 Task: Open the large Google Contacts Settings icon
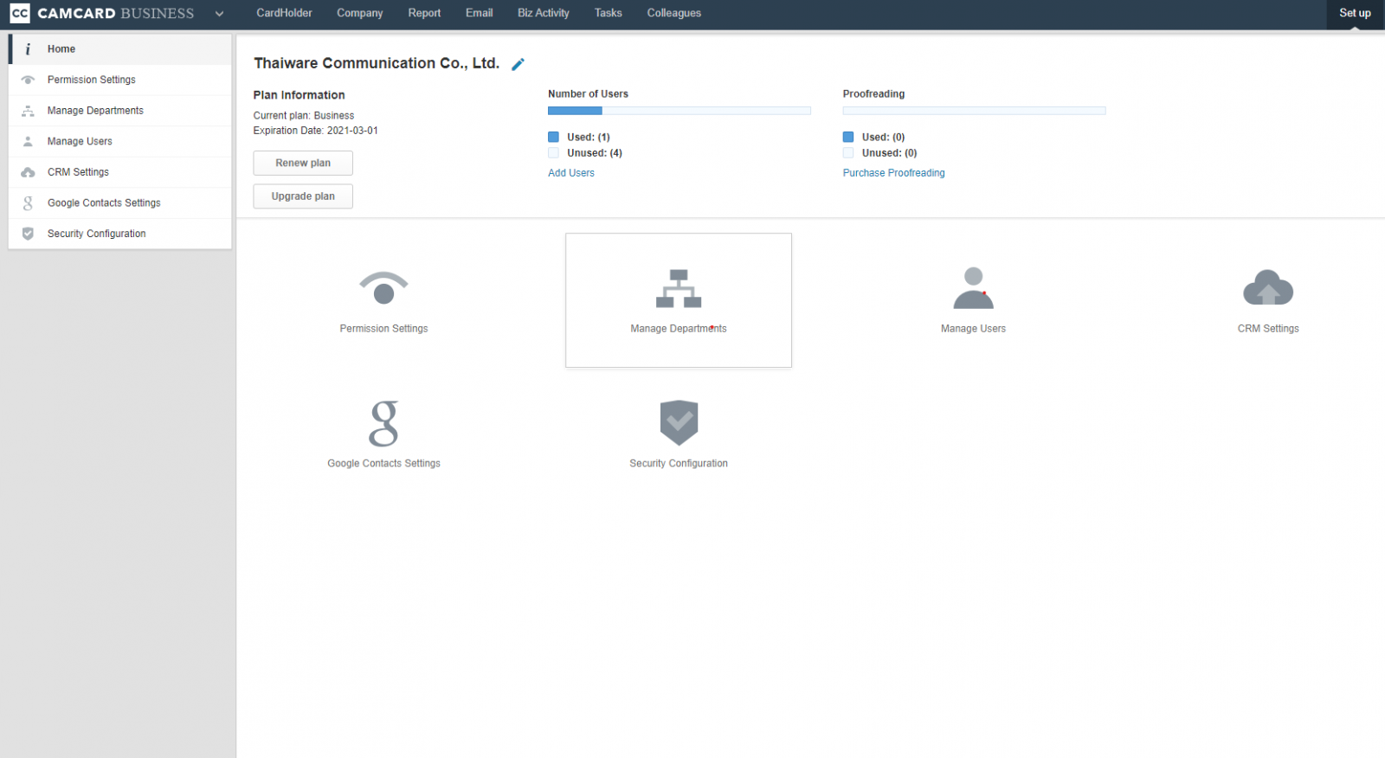tap(383, 423)
